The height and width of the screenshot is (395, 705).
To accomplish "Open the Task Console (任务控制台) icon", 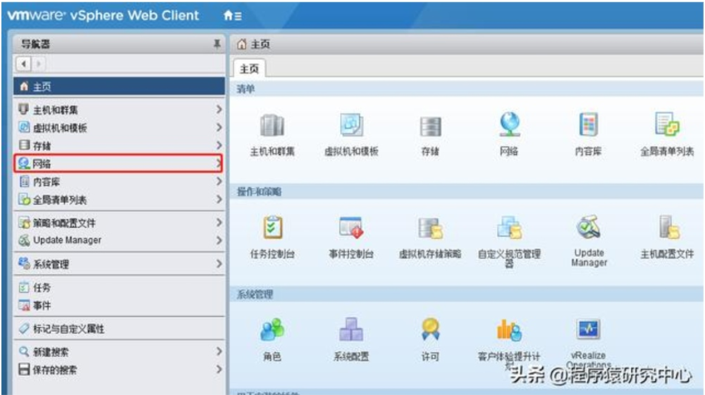I will (273, 227).
